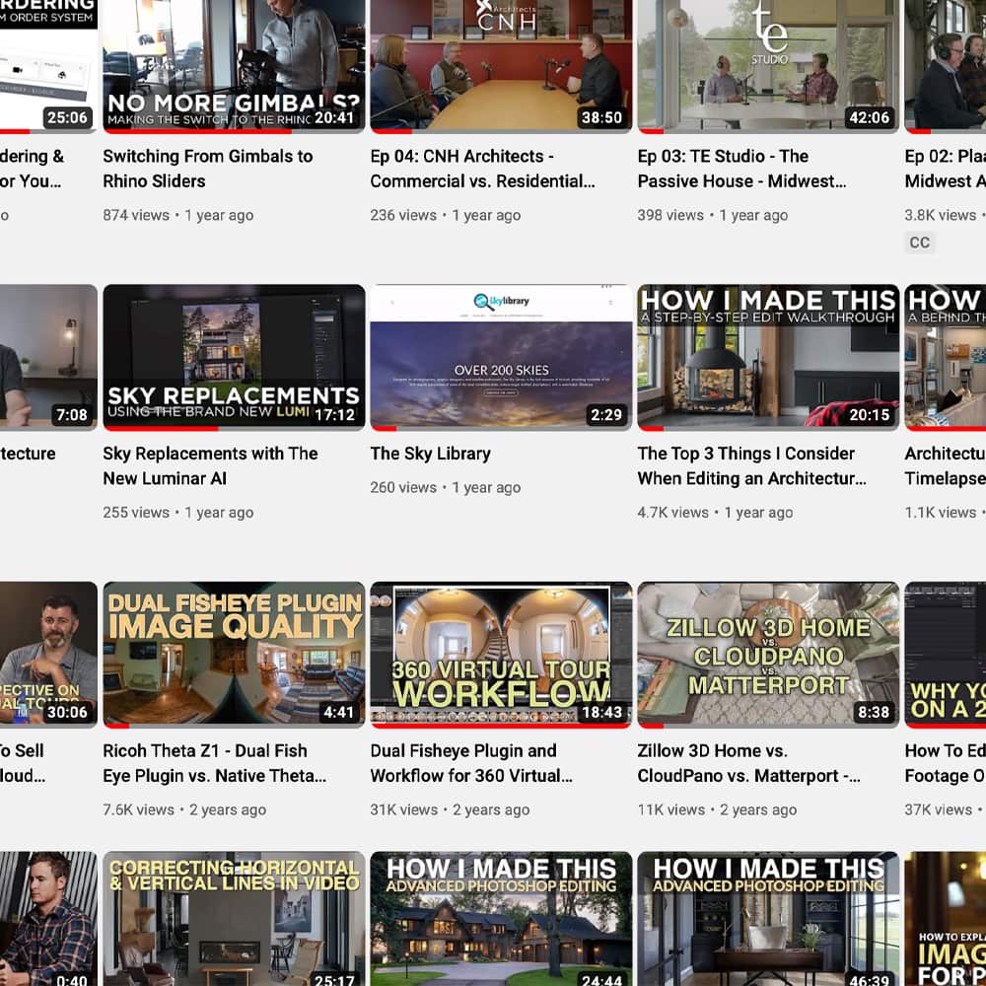Open the Ep 03 TE Studio video thumbnail
The width and height of the screenshot is (986, 986).
pos(768,66)
